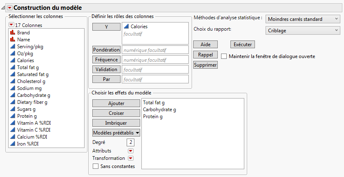Collapse the Construction du modèle disclosure triangle
This screenshot has height=177, width=344.
3,7
